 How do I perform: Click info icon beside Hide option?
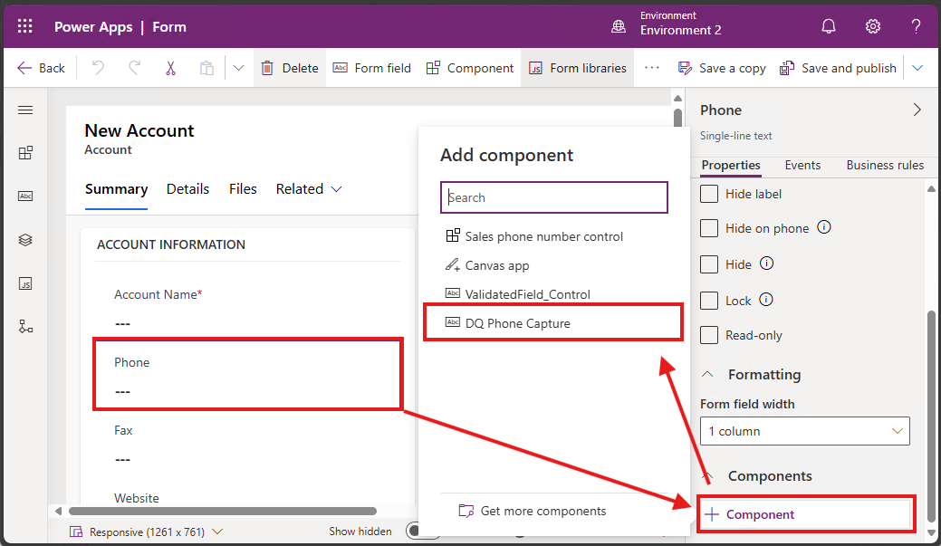766,263
